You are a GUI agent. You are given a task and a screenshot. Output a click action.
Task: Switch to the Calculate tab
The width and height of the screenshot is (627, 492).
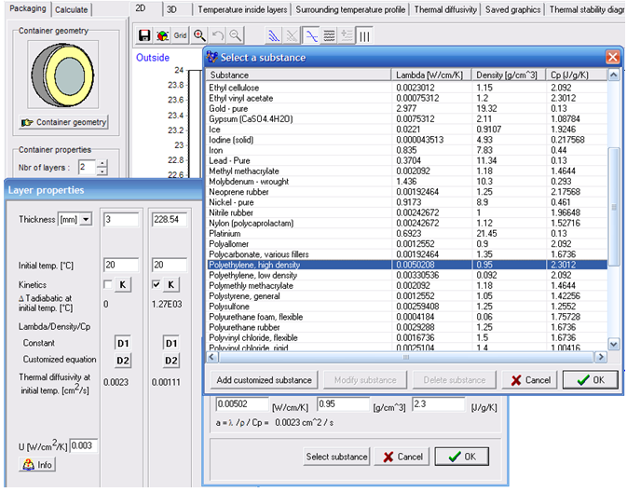(x=71, y=9)
